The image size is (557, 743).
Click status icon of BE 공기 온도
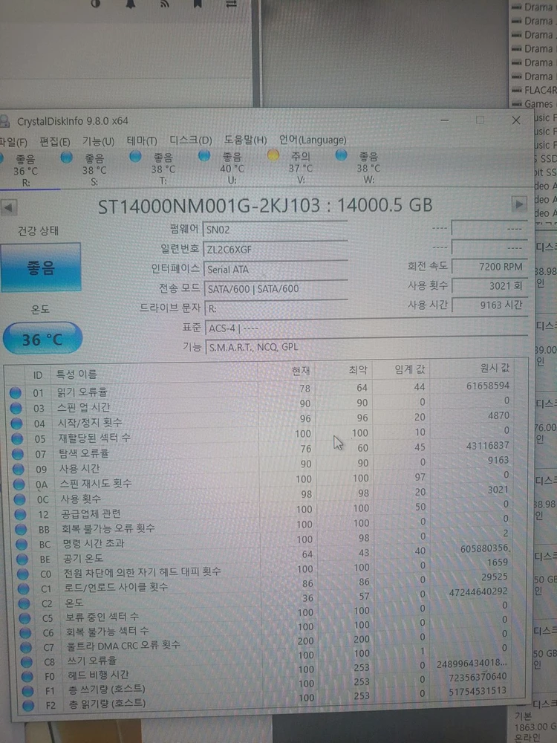click(x=22, y=559)
